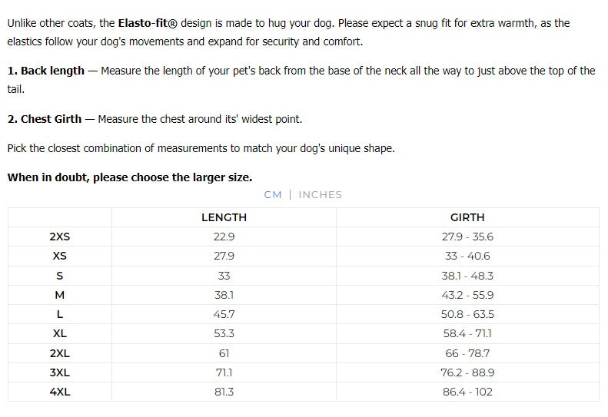Click the 27.9 - 35.6 girth cell
The height and width of the screenshot is (417, 608).
tap(467, 237)
